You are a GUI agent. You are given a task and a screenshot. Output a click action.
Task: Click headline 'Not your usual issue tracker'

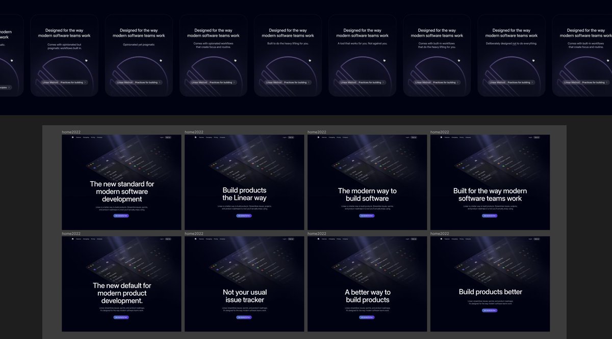pyautogui.click(x=245, y=296)
